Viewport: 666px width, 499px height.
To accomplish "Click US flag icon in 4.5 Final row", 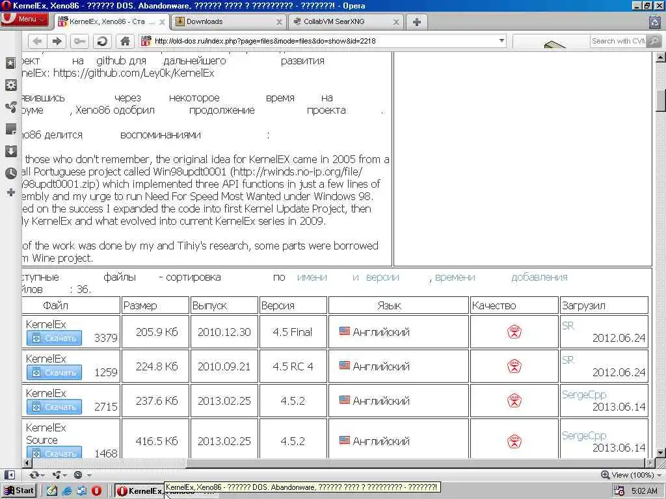I will coord(345,331).
